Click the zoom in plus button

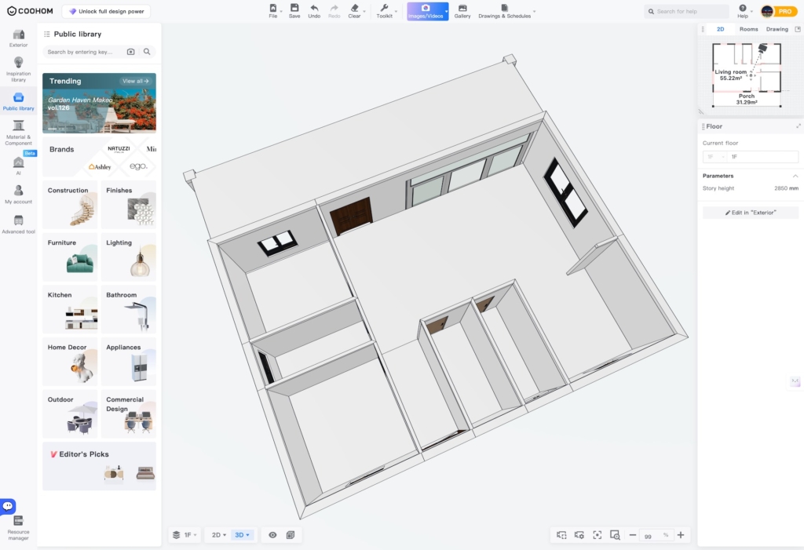coord(681,535)
